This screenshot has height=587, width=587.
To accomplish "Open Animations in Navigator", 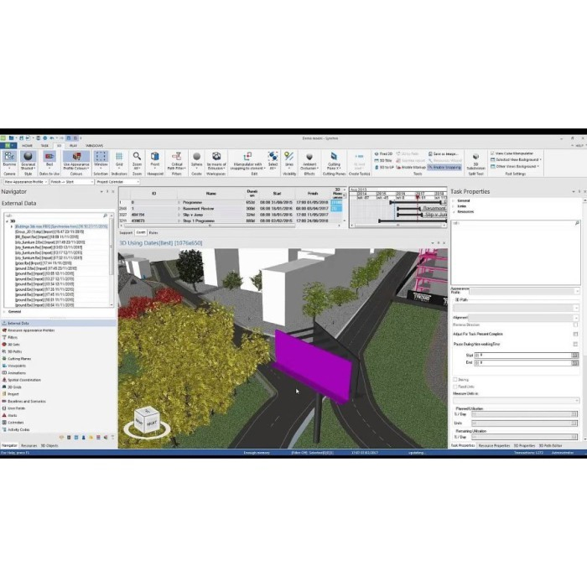I will pyautogui.click(x=17, y=373).
